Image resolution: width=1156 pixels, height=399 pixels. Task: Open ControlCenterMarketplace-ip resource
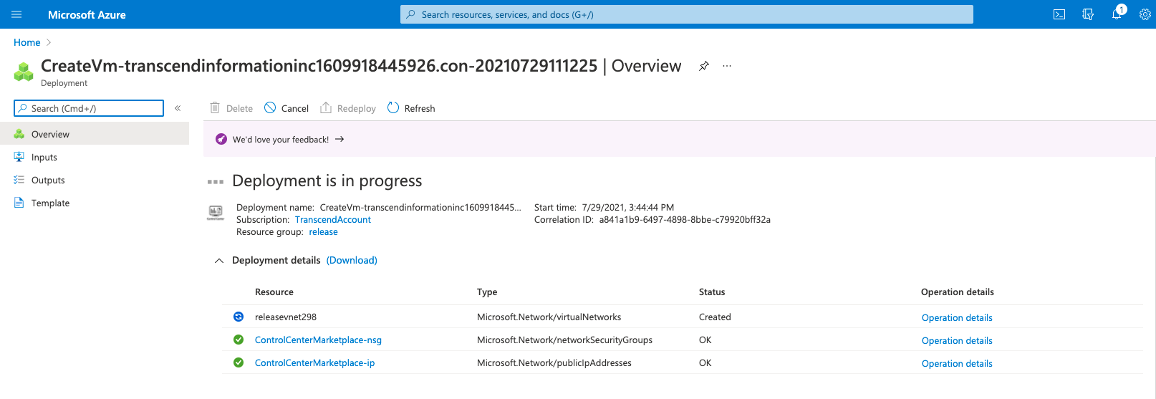314,362
